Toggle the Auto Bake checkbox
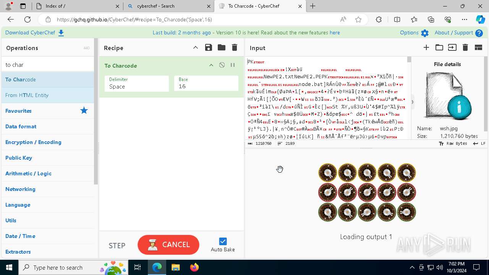This screenshot has height=275, width=489. point(223,241)
